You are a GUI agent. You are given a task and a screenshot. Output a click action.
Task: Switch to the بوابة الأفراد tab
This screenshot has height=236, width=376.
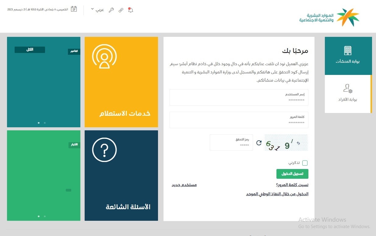coord(348,94)
